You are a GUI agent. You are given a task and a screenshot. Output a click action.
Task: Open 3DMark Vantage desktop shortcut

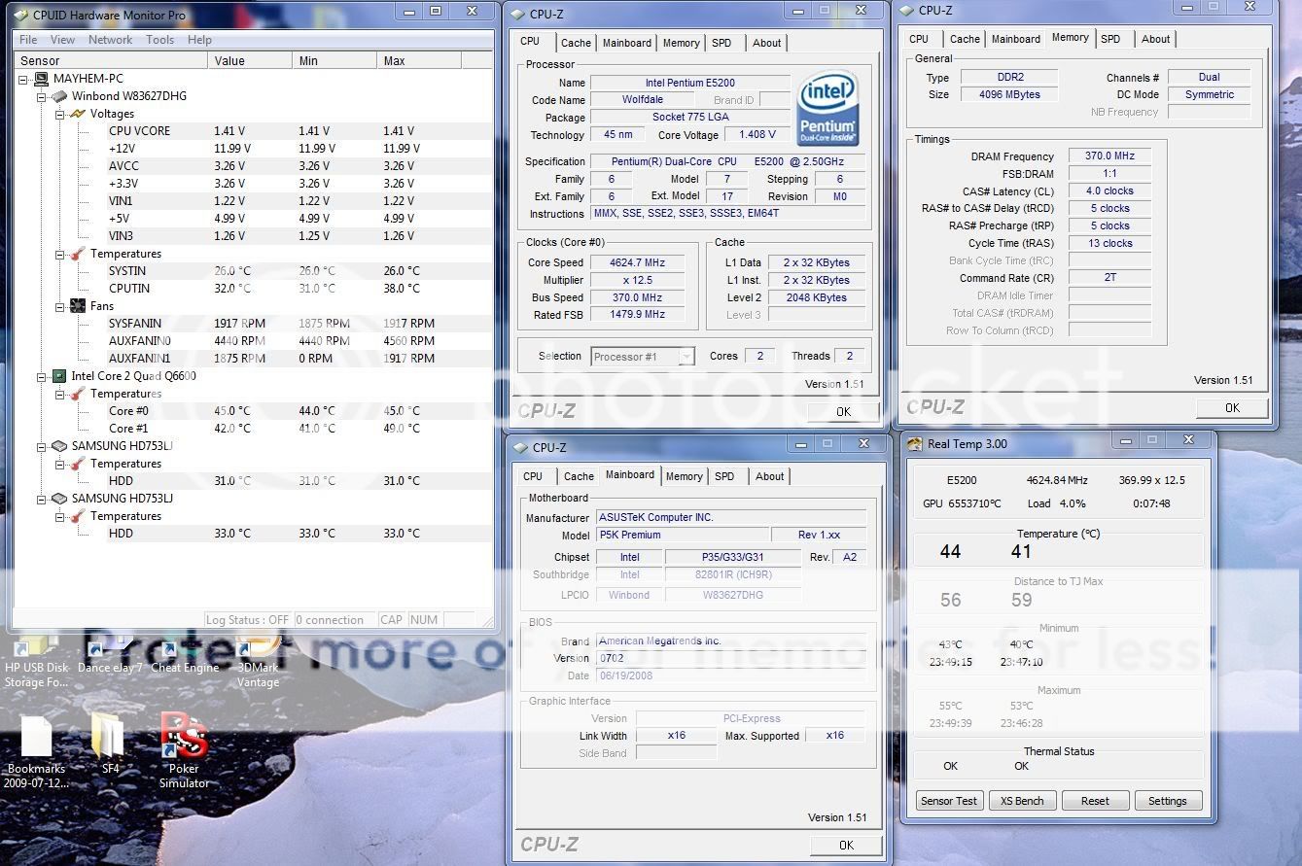pyautogui.click(x=258, y=658)
